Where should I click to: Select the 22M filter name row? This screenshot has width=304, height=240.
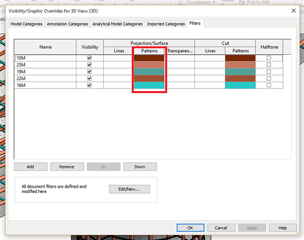point(45,78)
